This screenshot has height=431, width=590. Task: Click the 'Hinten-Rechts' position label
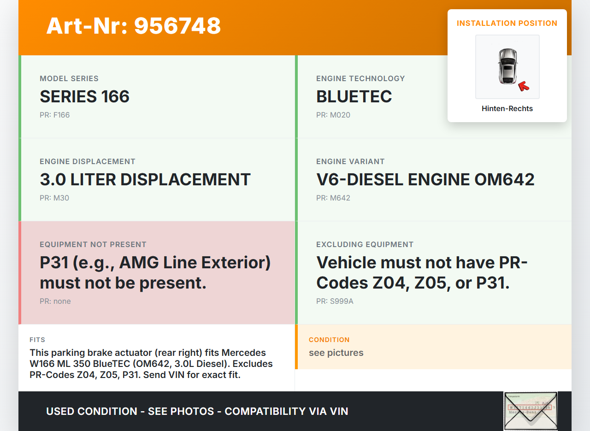point(507,109)
